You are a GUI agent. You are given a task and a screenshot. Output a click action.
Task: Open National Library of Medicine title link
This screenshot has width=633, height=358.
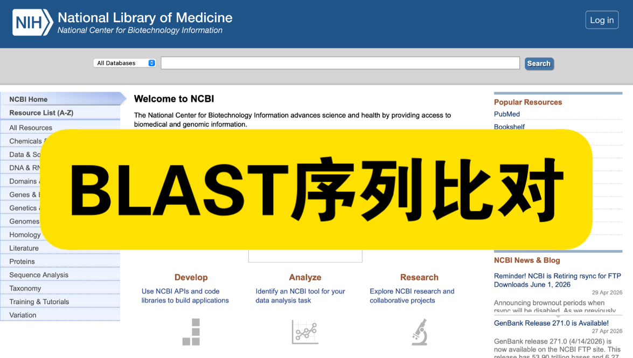145,17
